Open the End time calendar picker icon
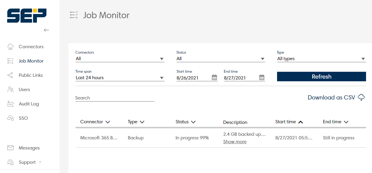 [262, 77]
